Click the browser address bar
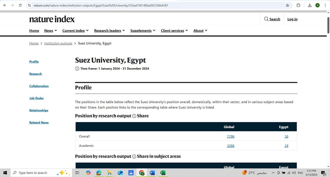The image size is (330, 177). pos(155,5)
